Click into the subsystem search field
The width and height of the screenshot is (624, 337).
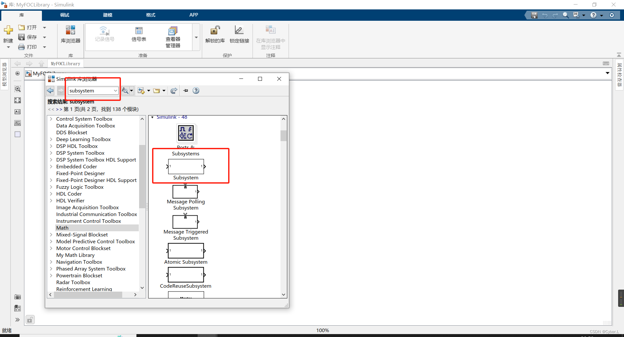91,90
